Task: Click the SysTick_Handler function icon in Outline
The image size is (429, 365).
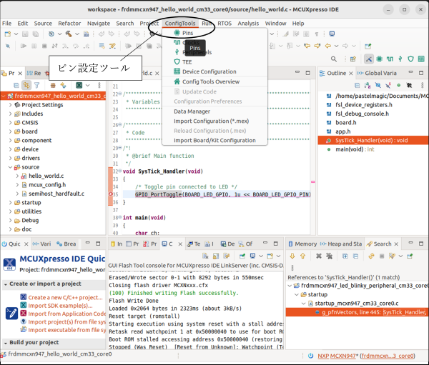Action: tap(329, 141)
